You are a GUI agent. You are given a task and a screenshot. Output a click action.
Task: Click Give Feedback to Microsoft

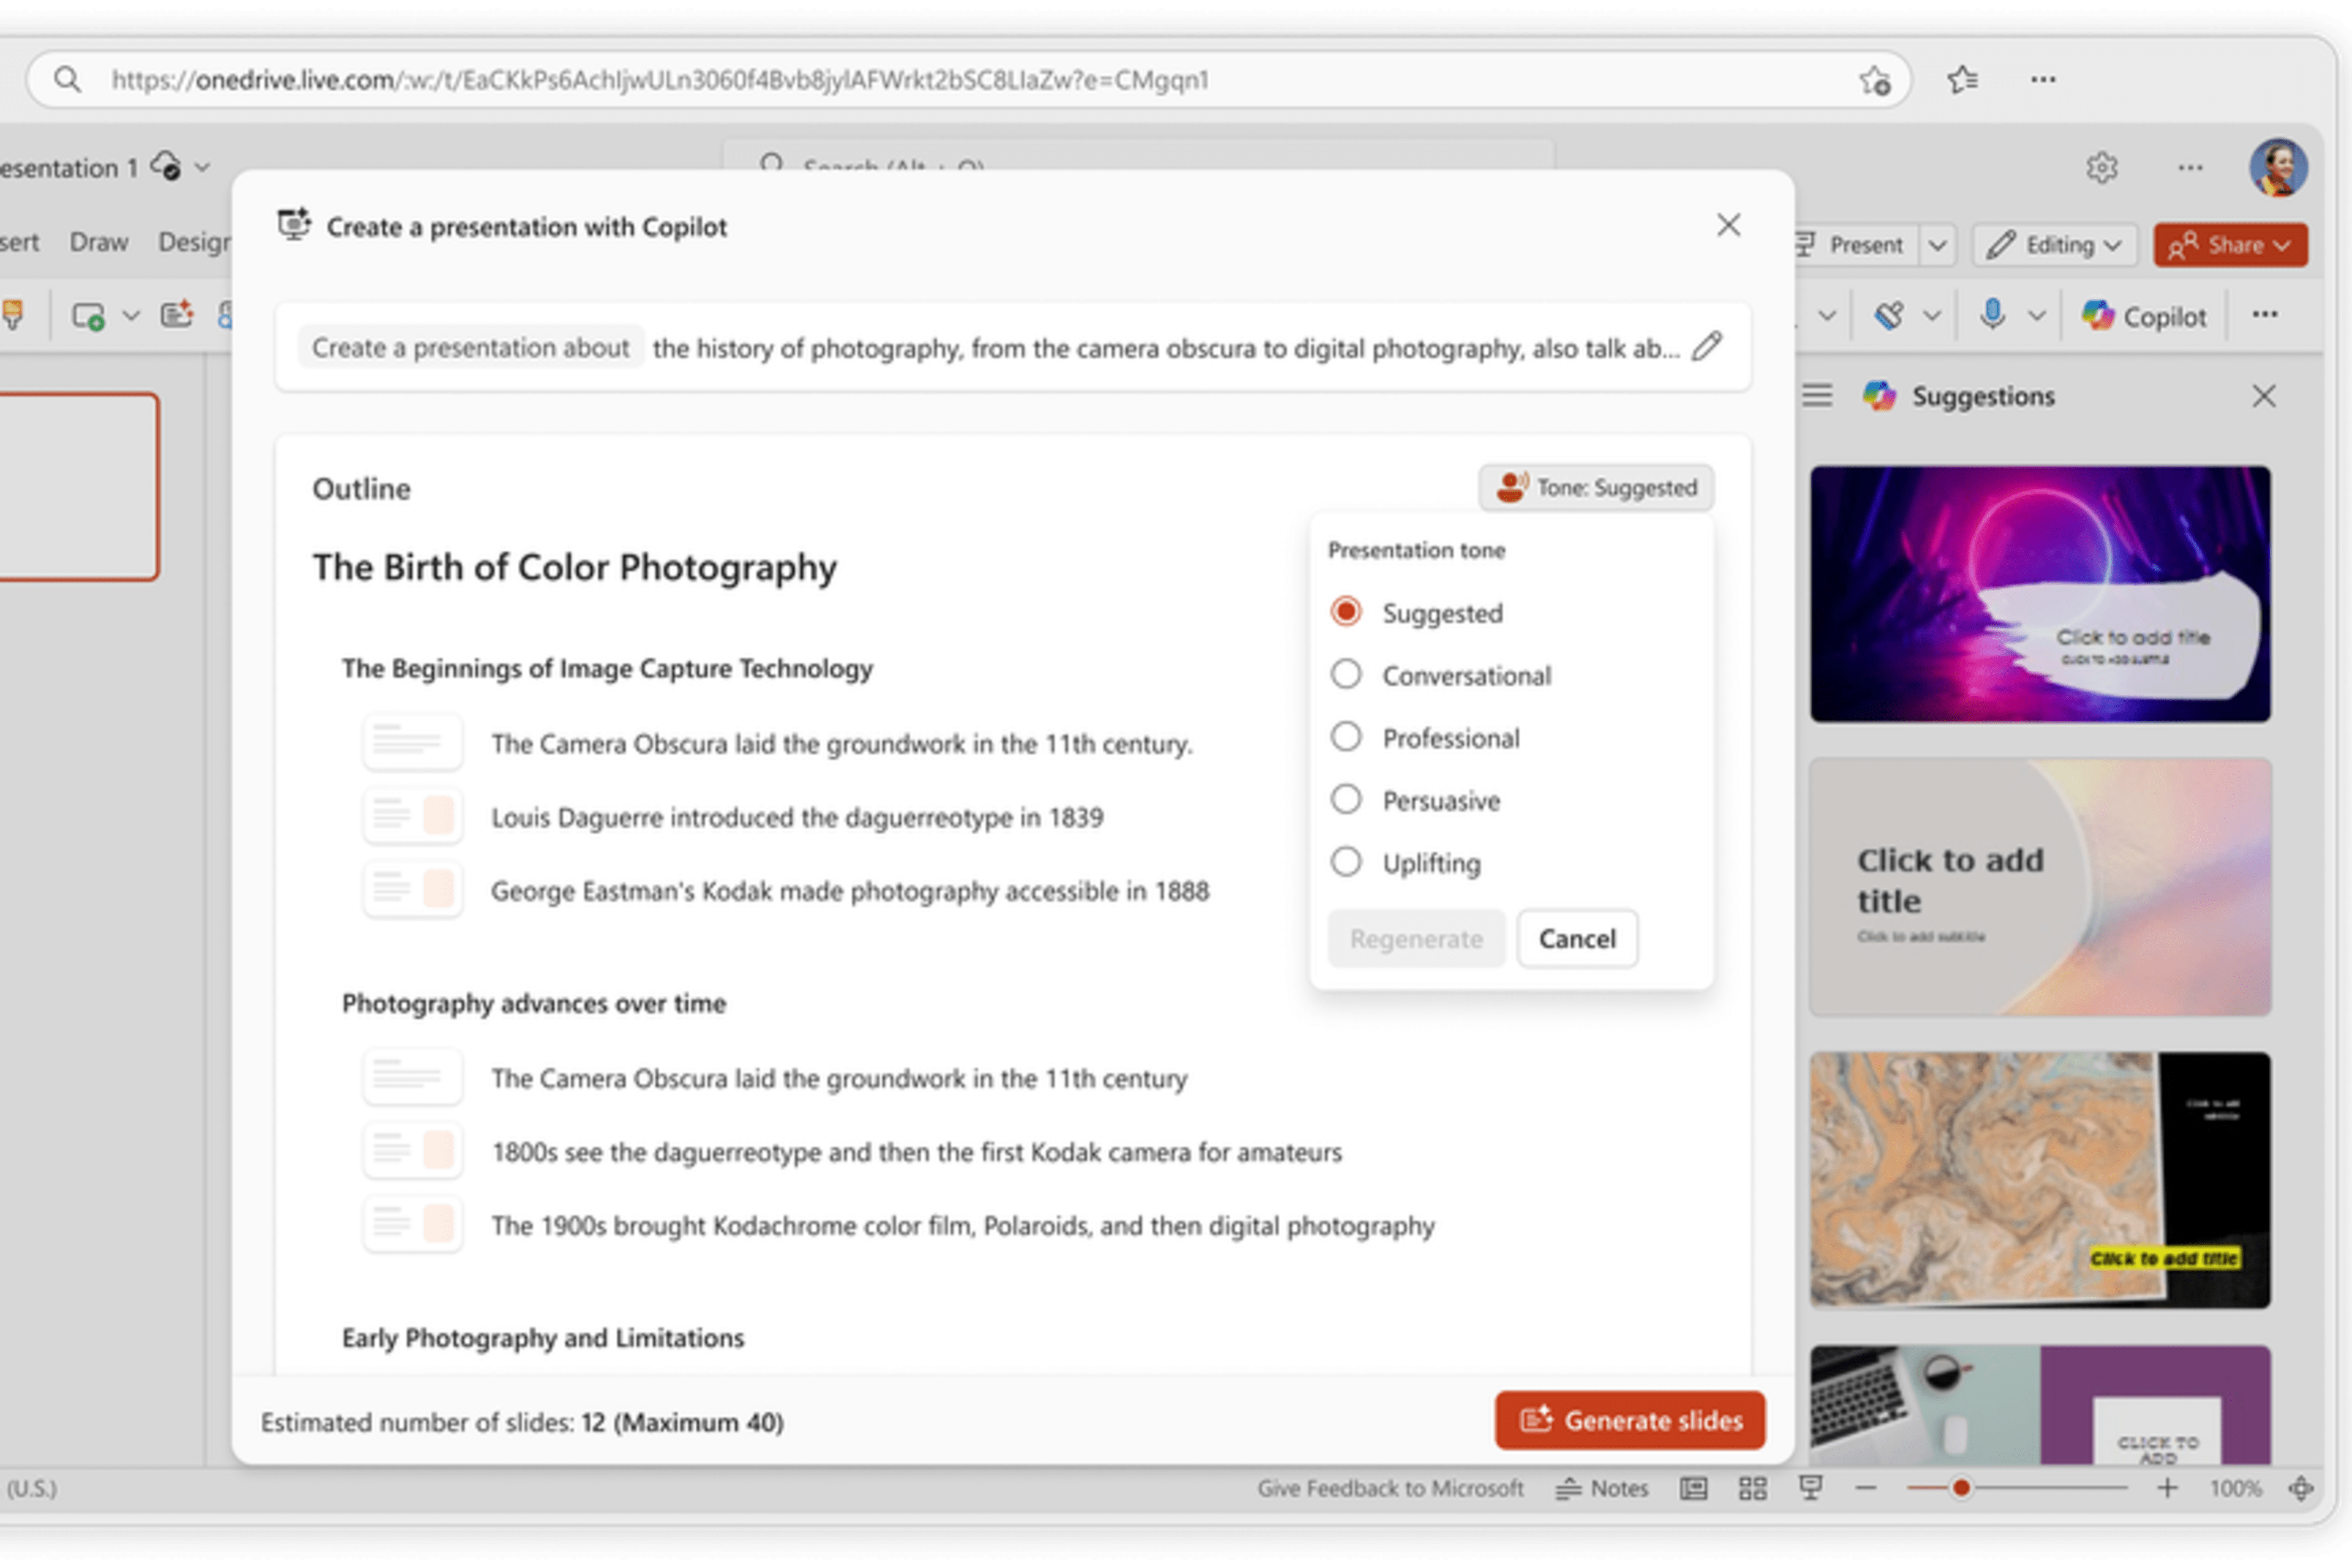(1390, 1488)
